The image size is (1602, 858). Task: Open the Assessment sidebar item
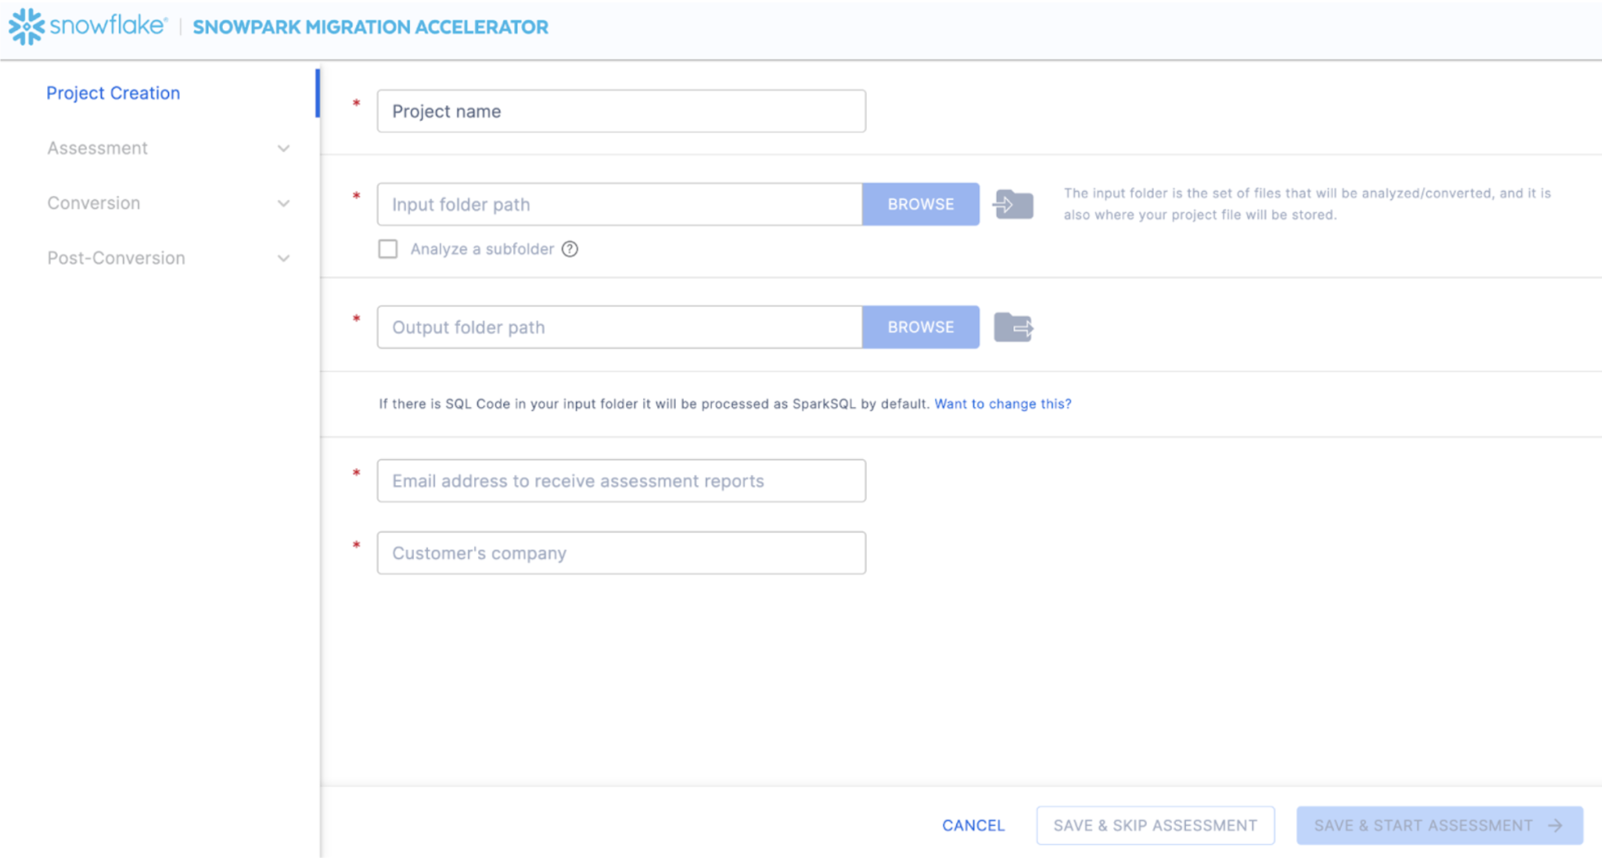[x=98, y=149]
